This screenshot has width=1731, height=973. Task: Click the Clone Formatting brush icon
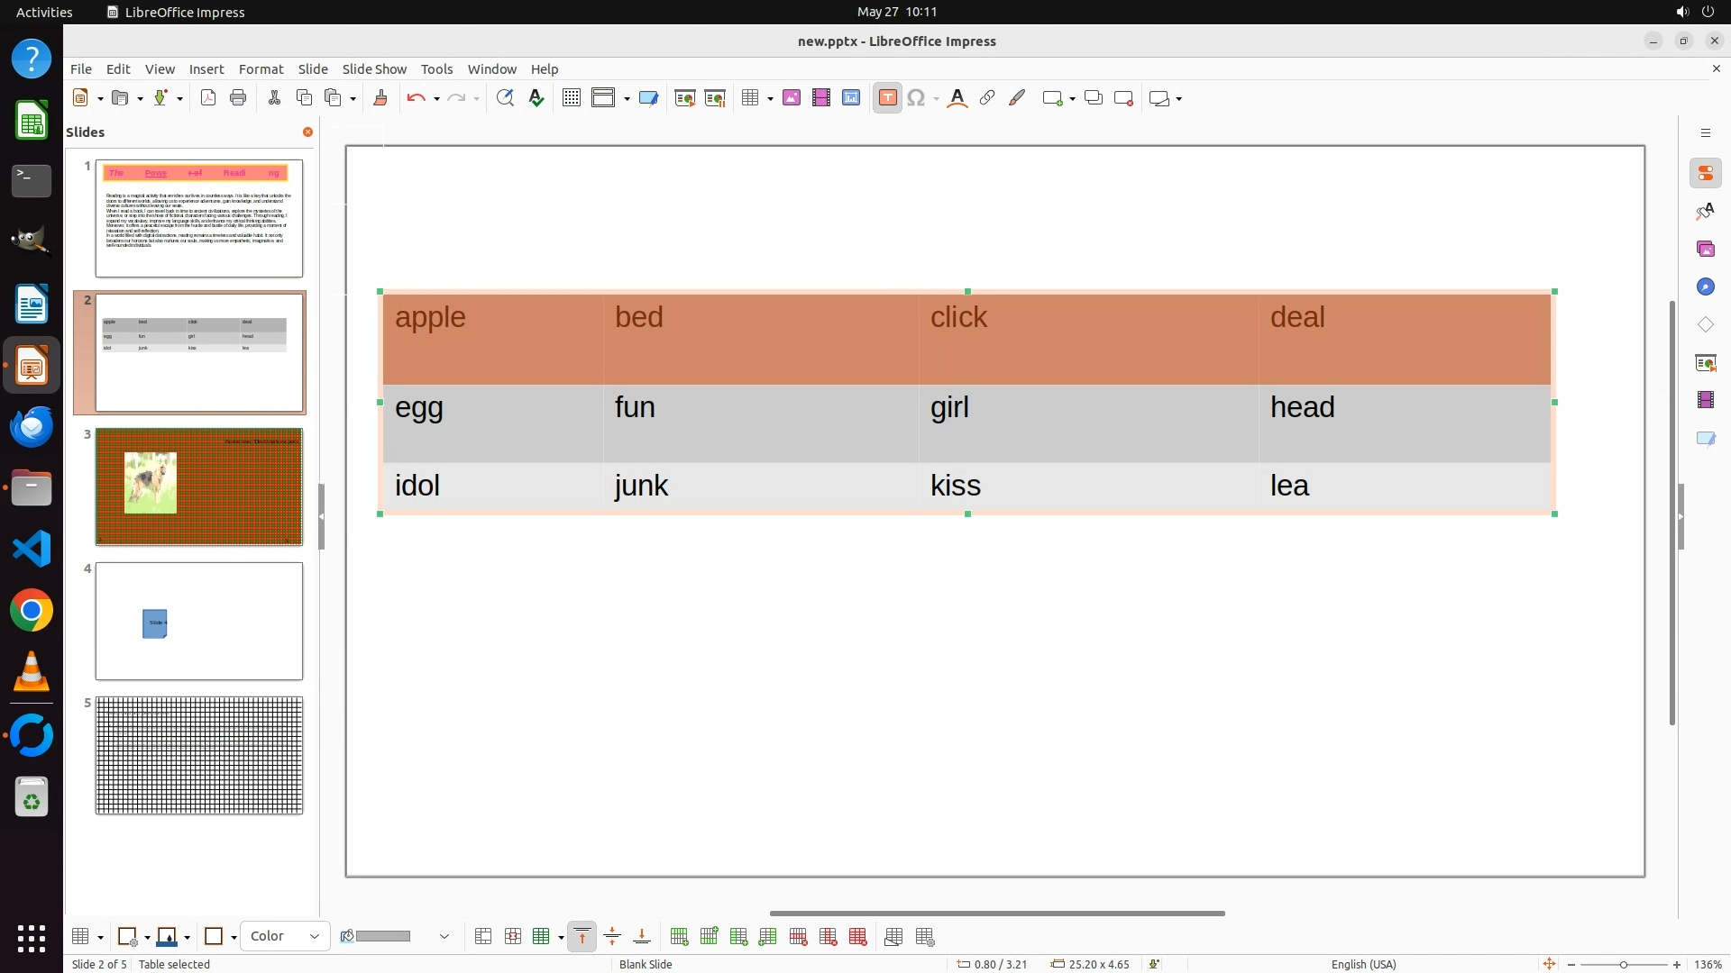click(x=380, y=98)
